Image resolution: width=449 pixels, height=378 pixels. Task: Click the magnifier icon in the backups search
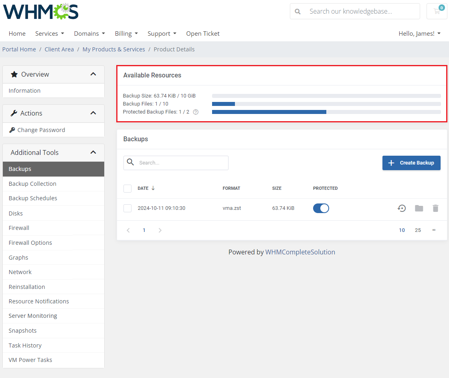tap(130, 162)
